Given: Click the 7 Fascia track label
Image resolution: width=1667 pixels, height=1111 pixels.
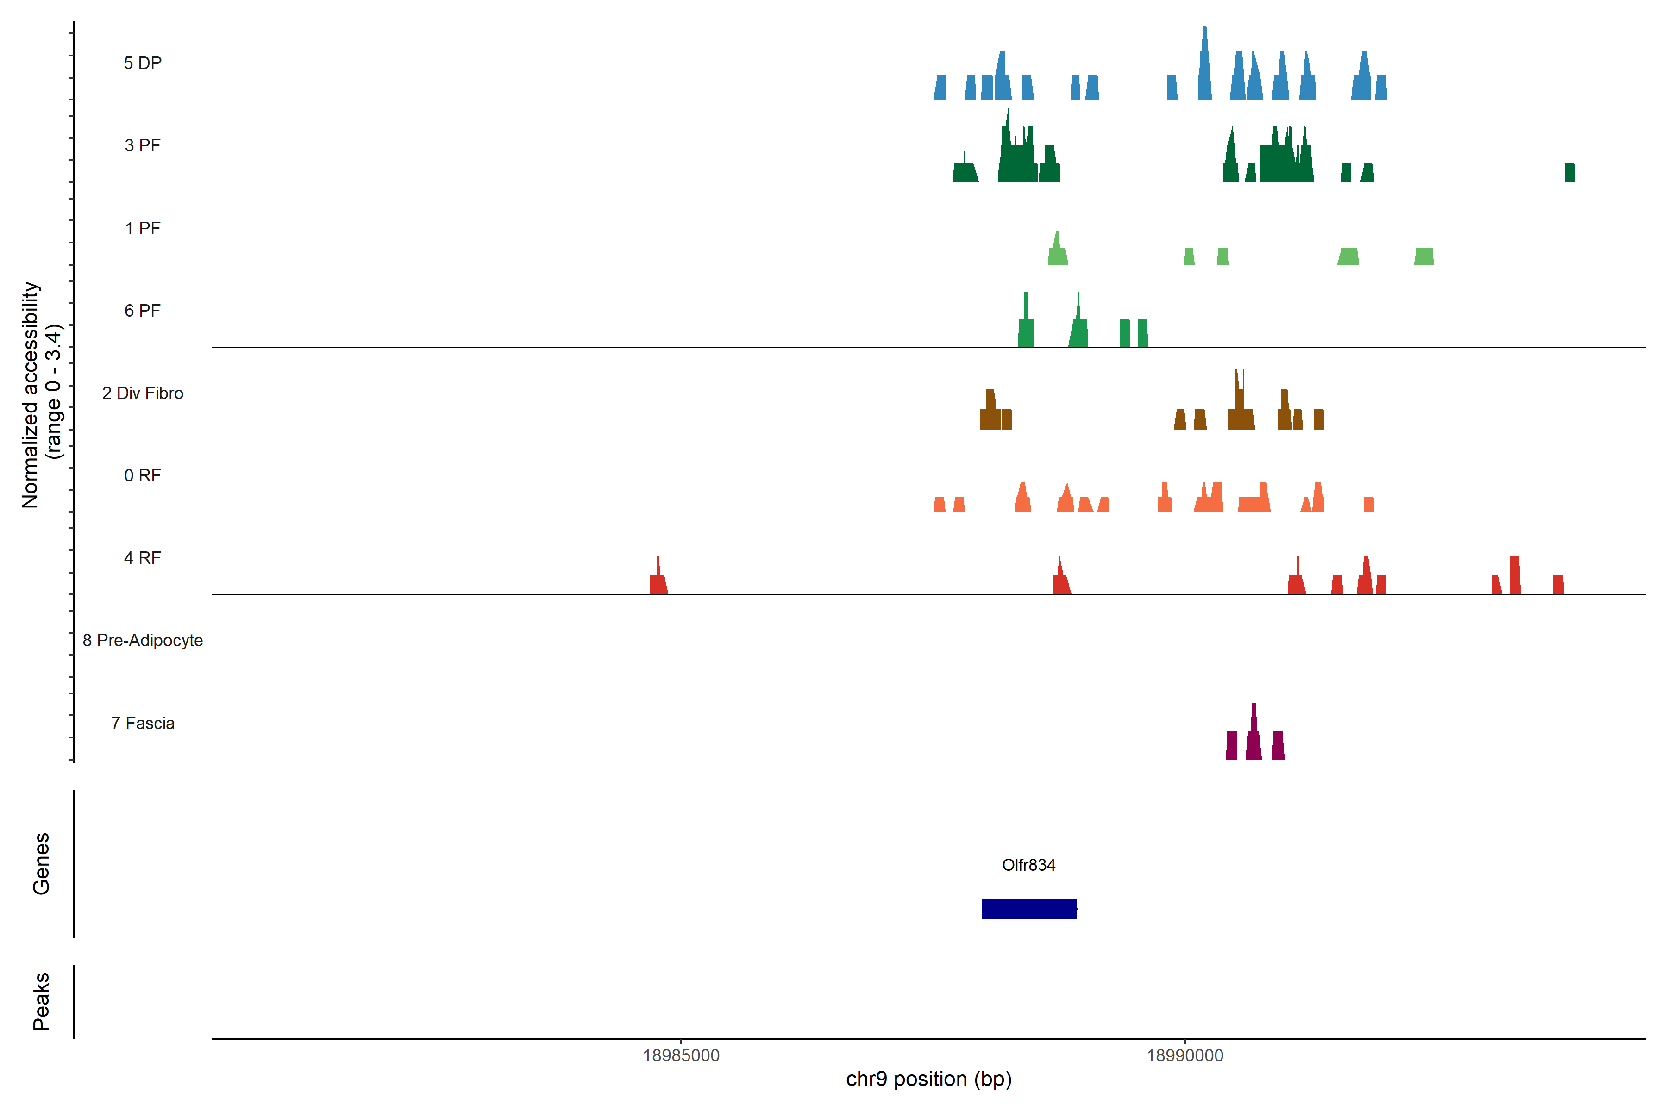Looking at the screenshot, I should (x=143, y=723).
